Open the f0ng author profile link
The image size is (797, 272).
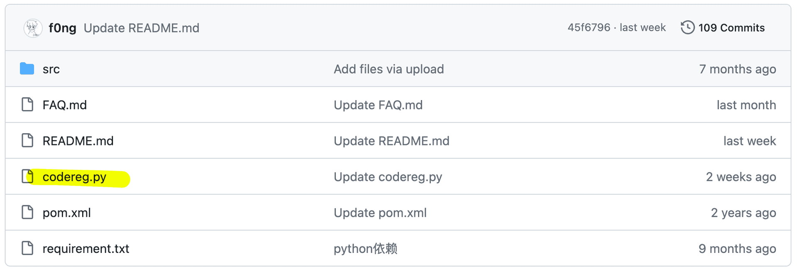62,28
